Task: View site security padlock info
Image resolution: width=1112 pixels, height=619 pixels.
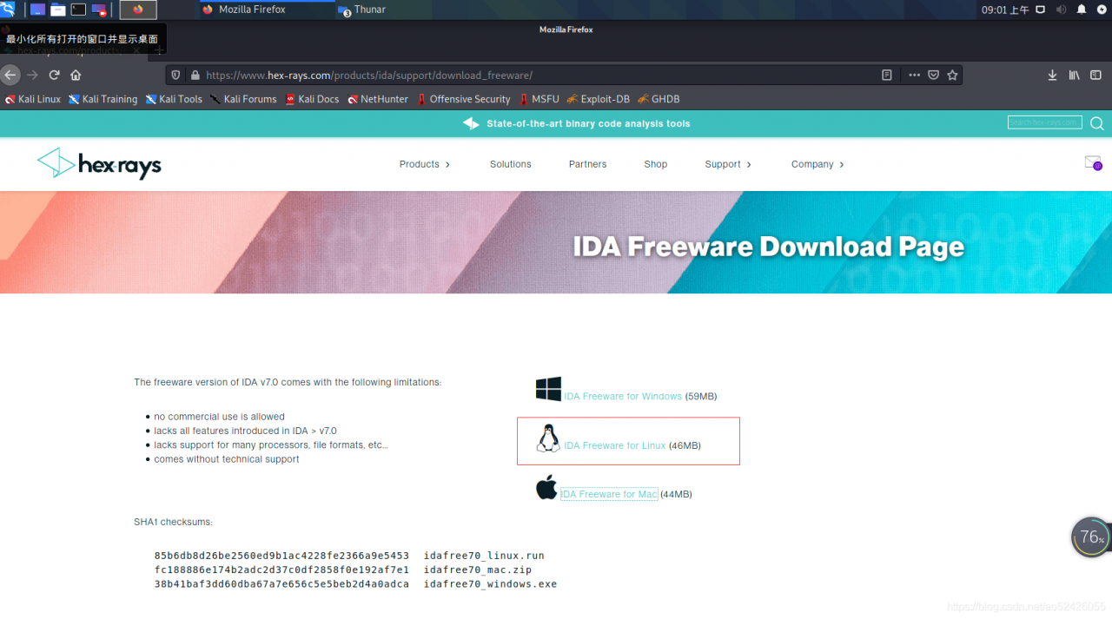Action: click(x=195, y=76)
